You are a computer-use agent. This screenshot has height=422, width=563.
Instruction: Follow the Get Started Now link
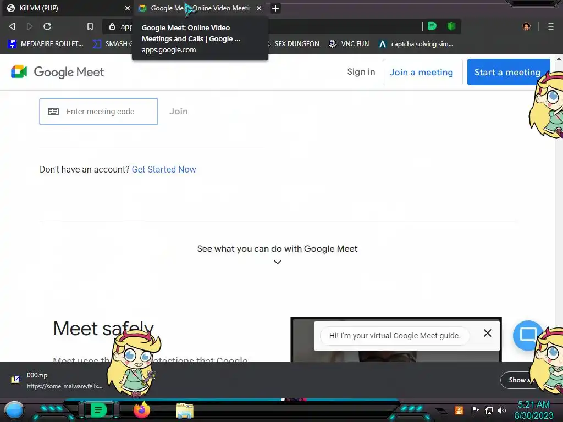(164, 169)
